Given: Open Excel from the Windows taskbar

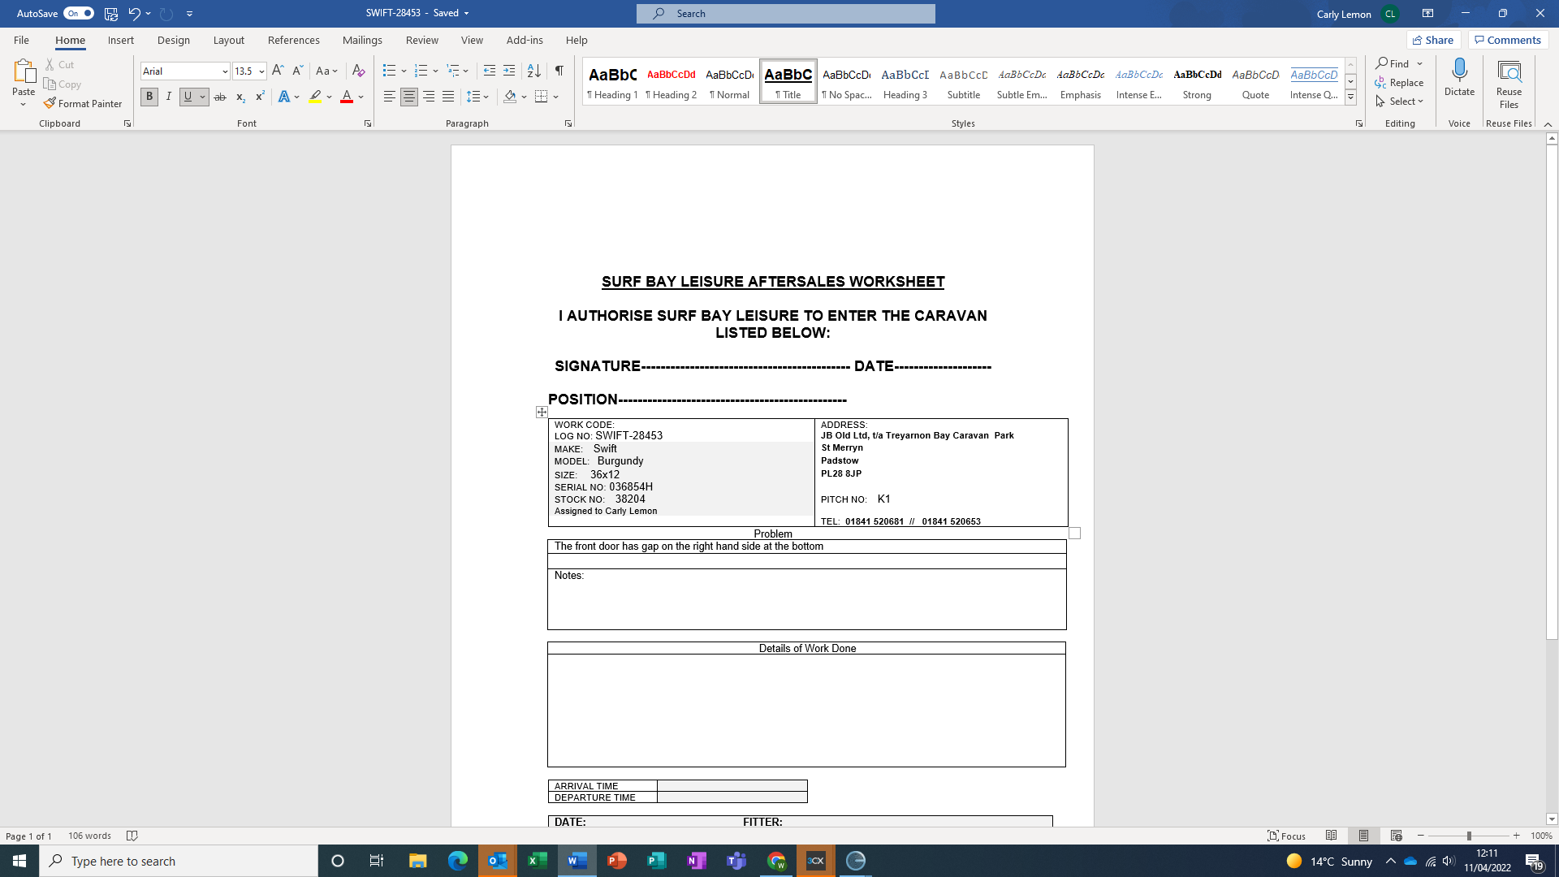Looking at the screenshot, I should (x=538, y=861).
